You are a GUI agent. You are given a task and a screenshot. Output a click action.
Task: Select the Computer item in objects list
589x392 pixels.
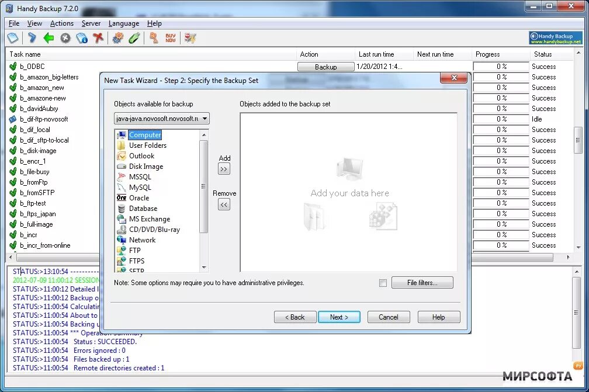[x=145, y=135]
